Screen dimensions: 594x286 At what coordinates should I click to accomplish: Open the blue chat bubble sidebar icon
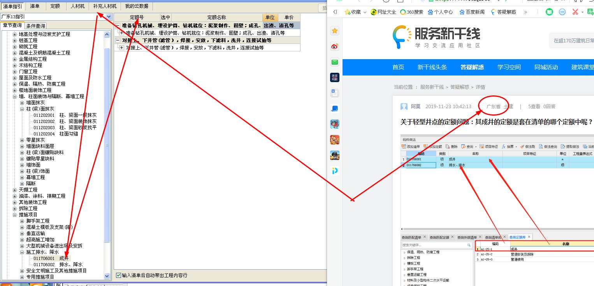pyautogui.click(x=334, y=109)
